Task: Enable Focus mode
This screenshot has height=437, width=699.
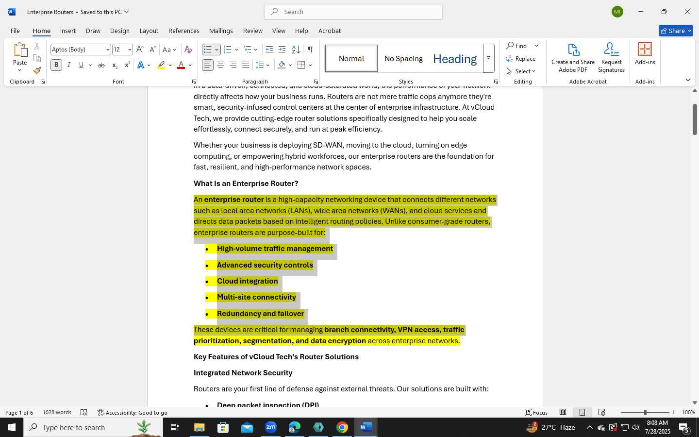Action: [536, 412]
